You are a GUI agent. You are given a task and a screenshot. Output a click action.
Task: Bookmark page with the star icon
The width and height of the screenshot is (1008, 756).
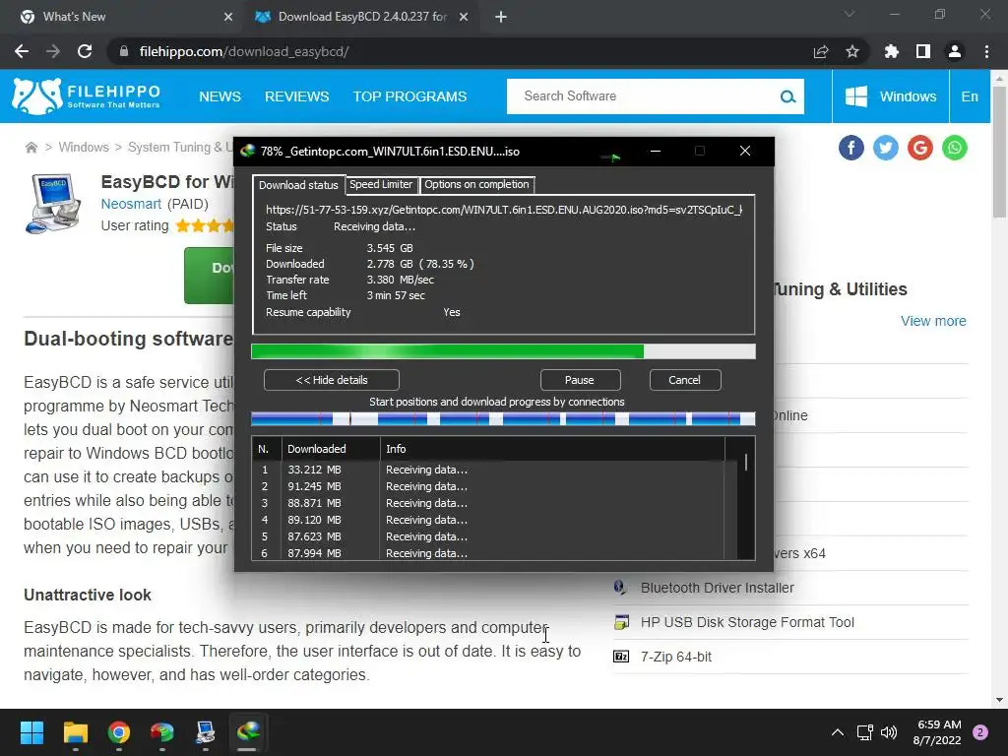click(x=851, y=51)
